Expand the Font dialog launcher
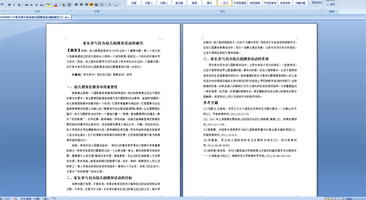This screenshot has height=200, width=366. pyautogui.click(x=70, y=11)
